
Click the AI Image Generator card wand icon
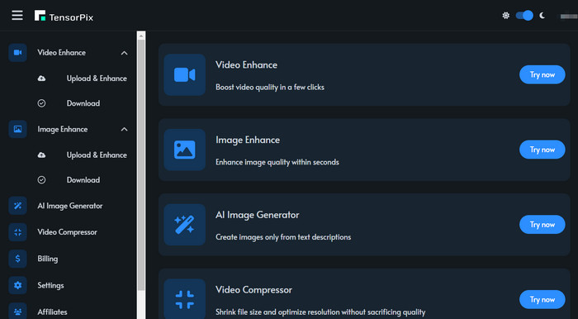point(185,225)
